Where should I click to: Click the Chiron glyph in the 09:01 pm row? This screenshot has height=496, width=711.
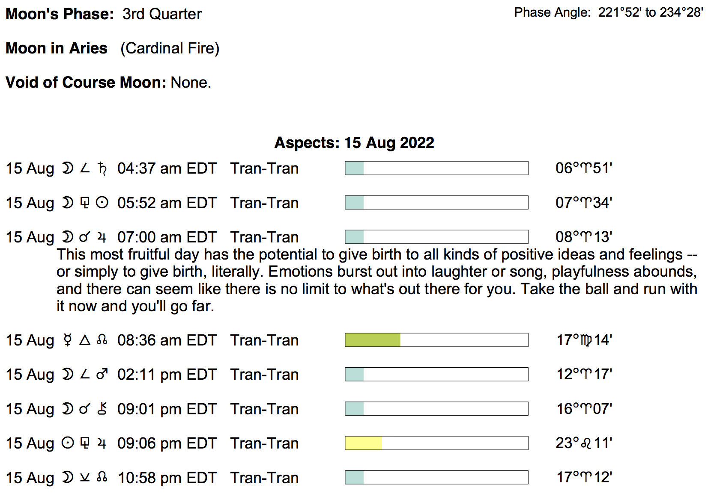point(102,409)
